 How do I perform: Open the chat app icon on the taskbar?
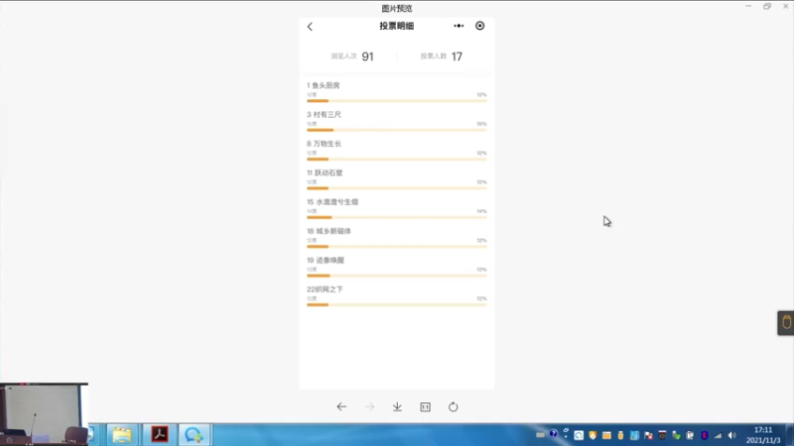[194, 435]
